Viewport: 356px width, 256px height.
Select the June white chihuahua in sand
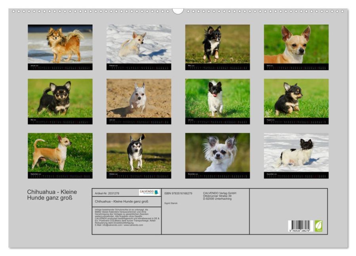[x=139, y=98]
